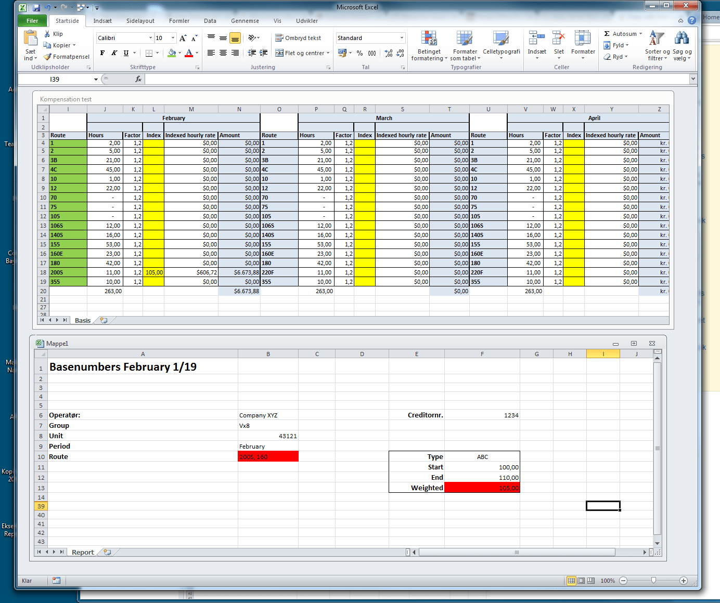Click the red font color A button
720x603 pixels.
click(189, 53)
